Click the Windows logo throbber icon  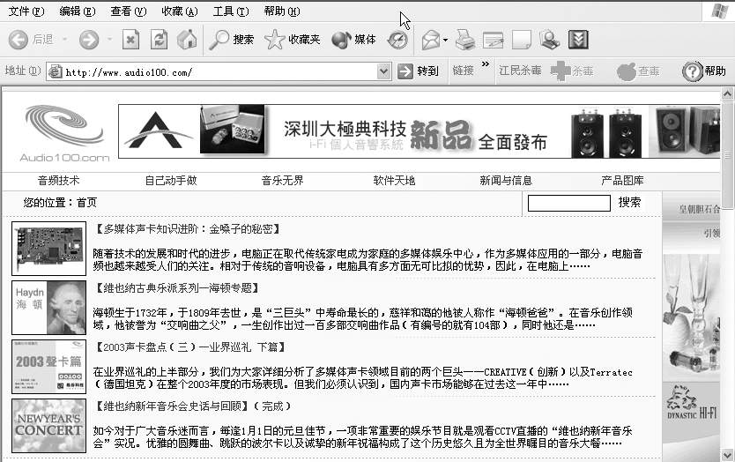718,11
